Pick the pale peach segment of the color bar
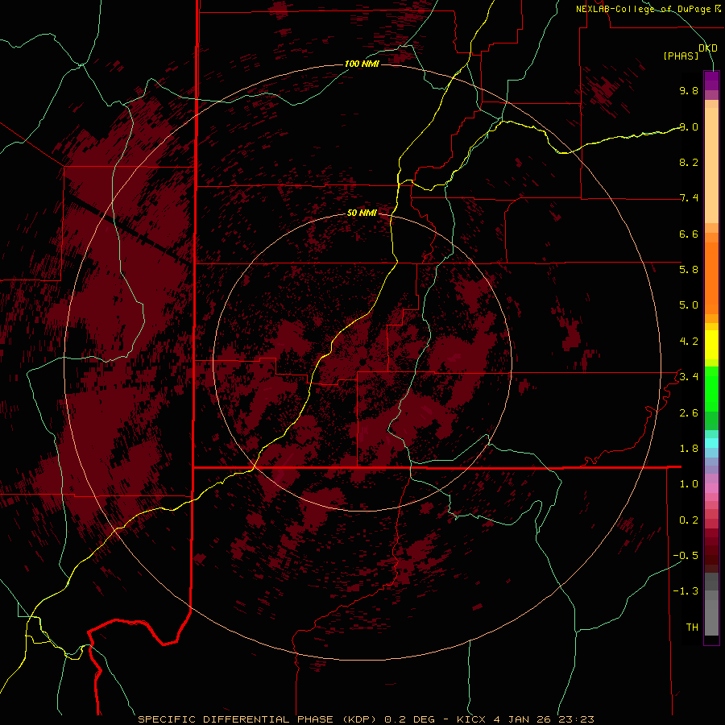 711,165
